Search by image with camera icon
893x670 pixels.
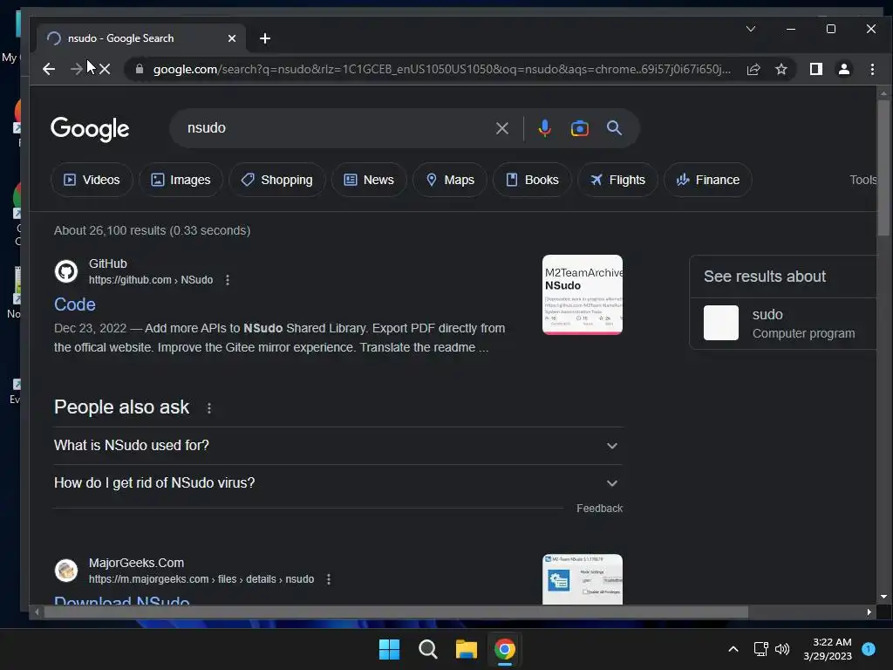[580, 128]
